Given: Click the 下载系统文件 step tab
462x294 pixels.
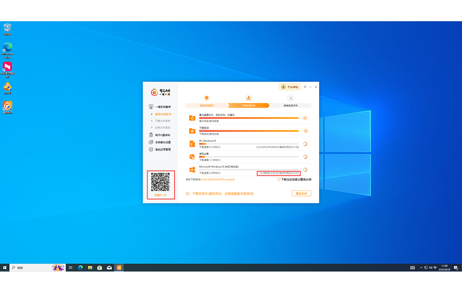Looking at the screenshot, I should (248, 105).
